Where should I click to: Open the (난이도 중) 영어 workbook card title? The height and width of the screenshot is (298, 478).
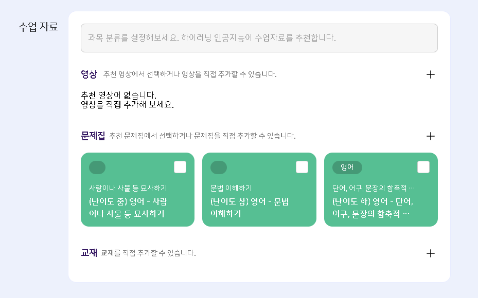(x=128, y=208)
